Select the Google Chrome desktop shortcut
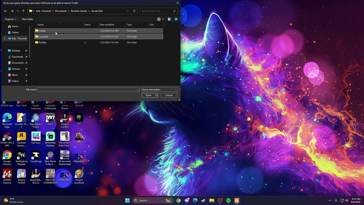 point(7,158)
